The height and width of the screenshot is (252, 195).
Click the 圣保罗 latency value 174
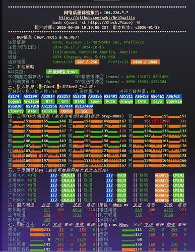point(139,249)
